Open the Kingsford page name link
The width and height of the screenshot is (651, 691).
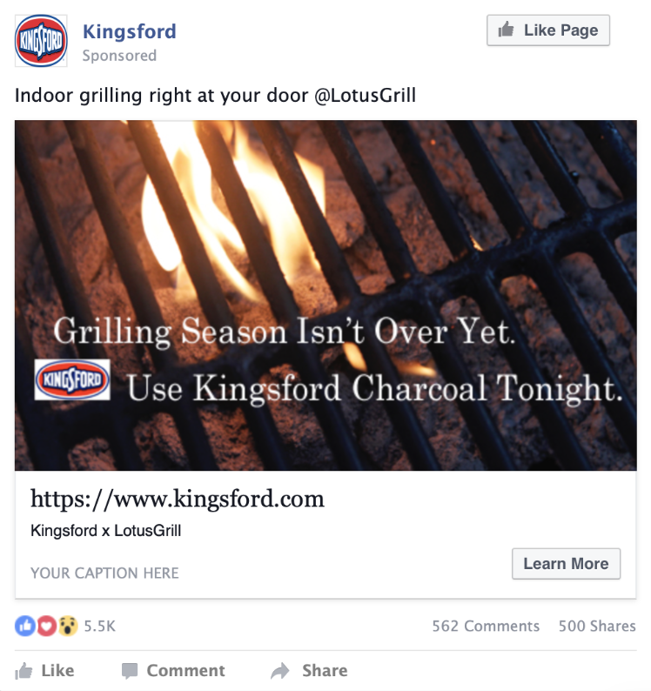pyautogui.click(x=130, y=31)
